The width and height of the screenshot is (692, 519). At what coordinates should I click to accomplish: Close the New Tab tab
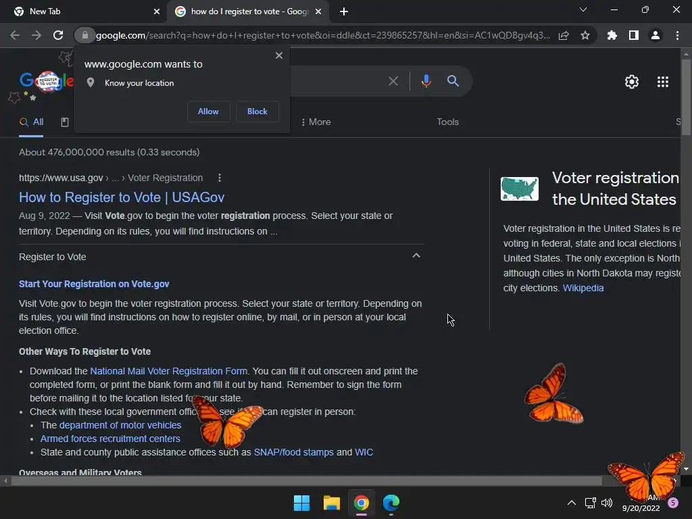(x=157, y=11)
